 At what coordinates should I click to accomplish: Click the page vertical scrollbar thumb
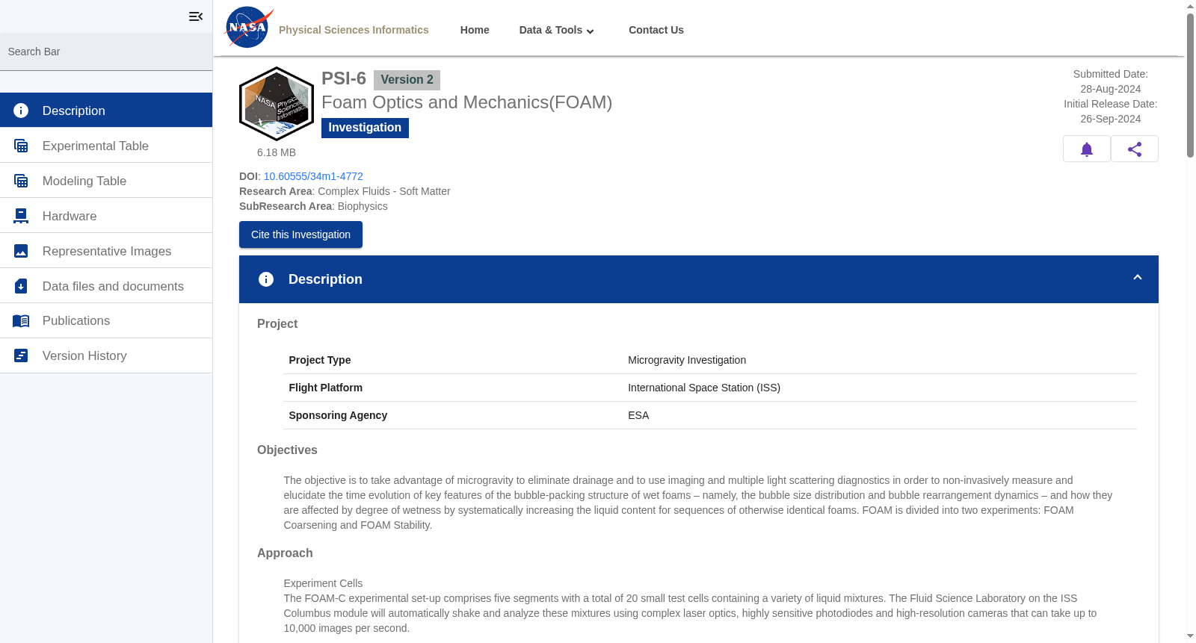point(1190,85)
